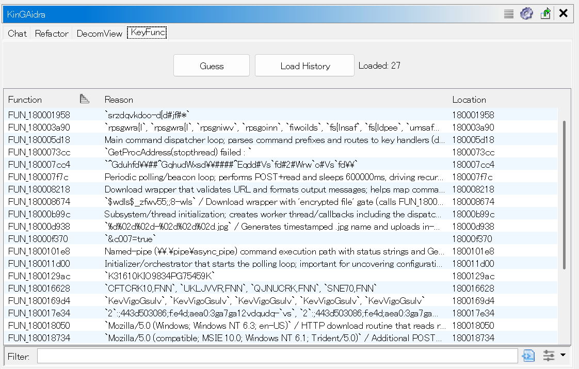
Task: Select FUN_180007f7c periodic polling row
Action: pyautogui.click(x=281, y=177)
